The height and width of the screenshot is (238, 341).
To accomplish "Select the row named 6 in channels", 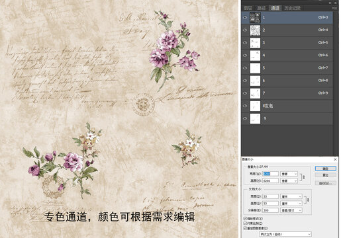I will tap(287, 81).
